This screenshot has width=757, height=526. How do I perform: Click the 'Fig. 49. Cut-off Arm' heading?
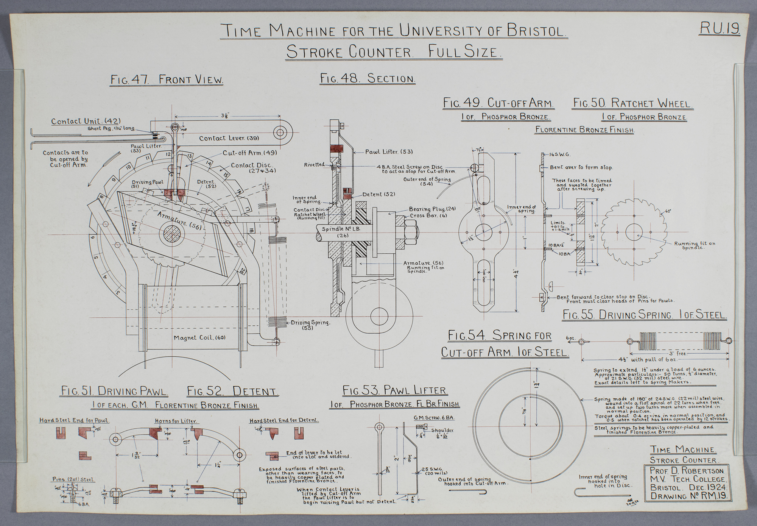coord(498,103)
